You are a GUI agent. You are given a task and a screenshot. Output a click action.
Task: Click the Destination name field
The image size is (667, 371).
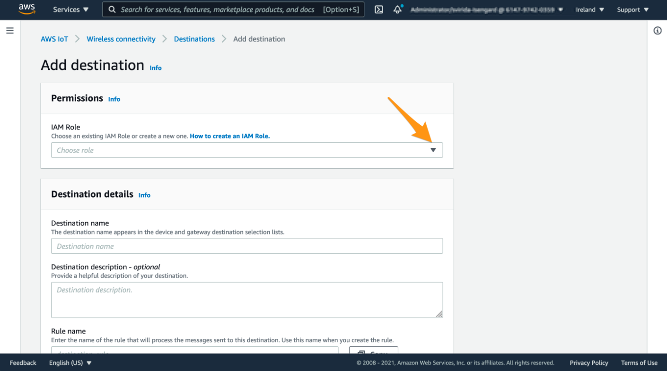tap(247, 246)
